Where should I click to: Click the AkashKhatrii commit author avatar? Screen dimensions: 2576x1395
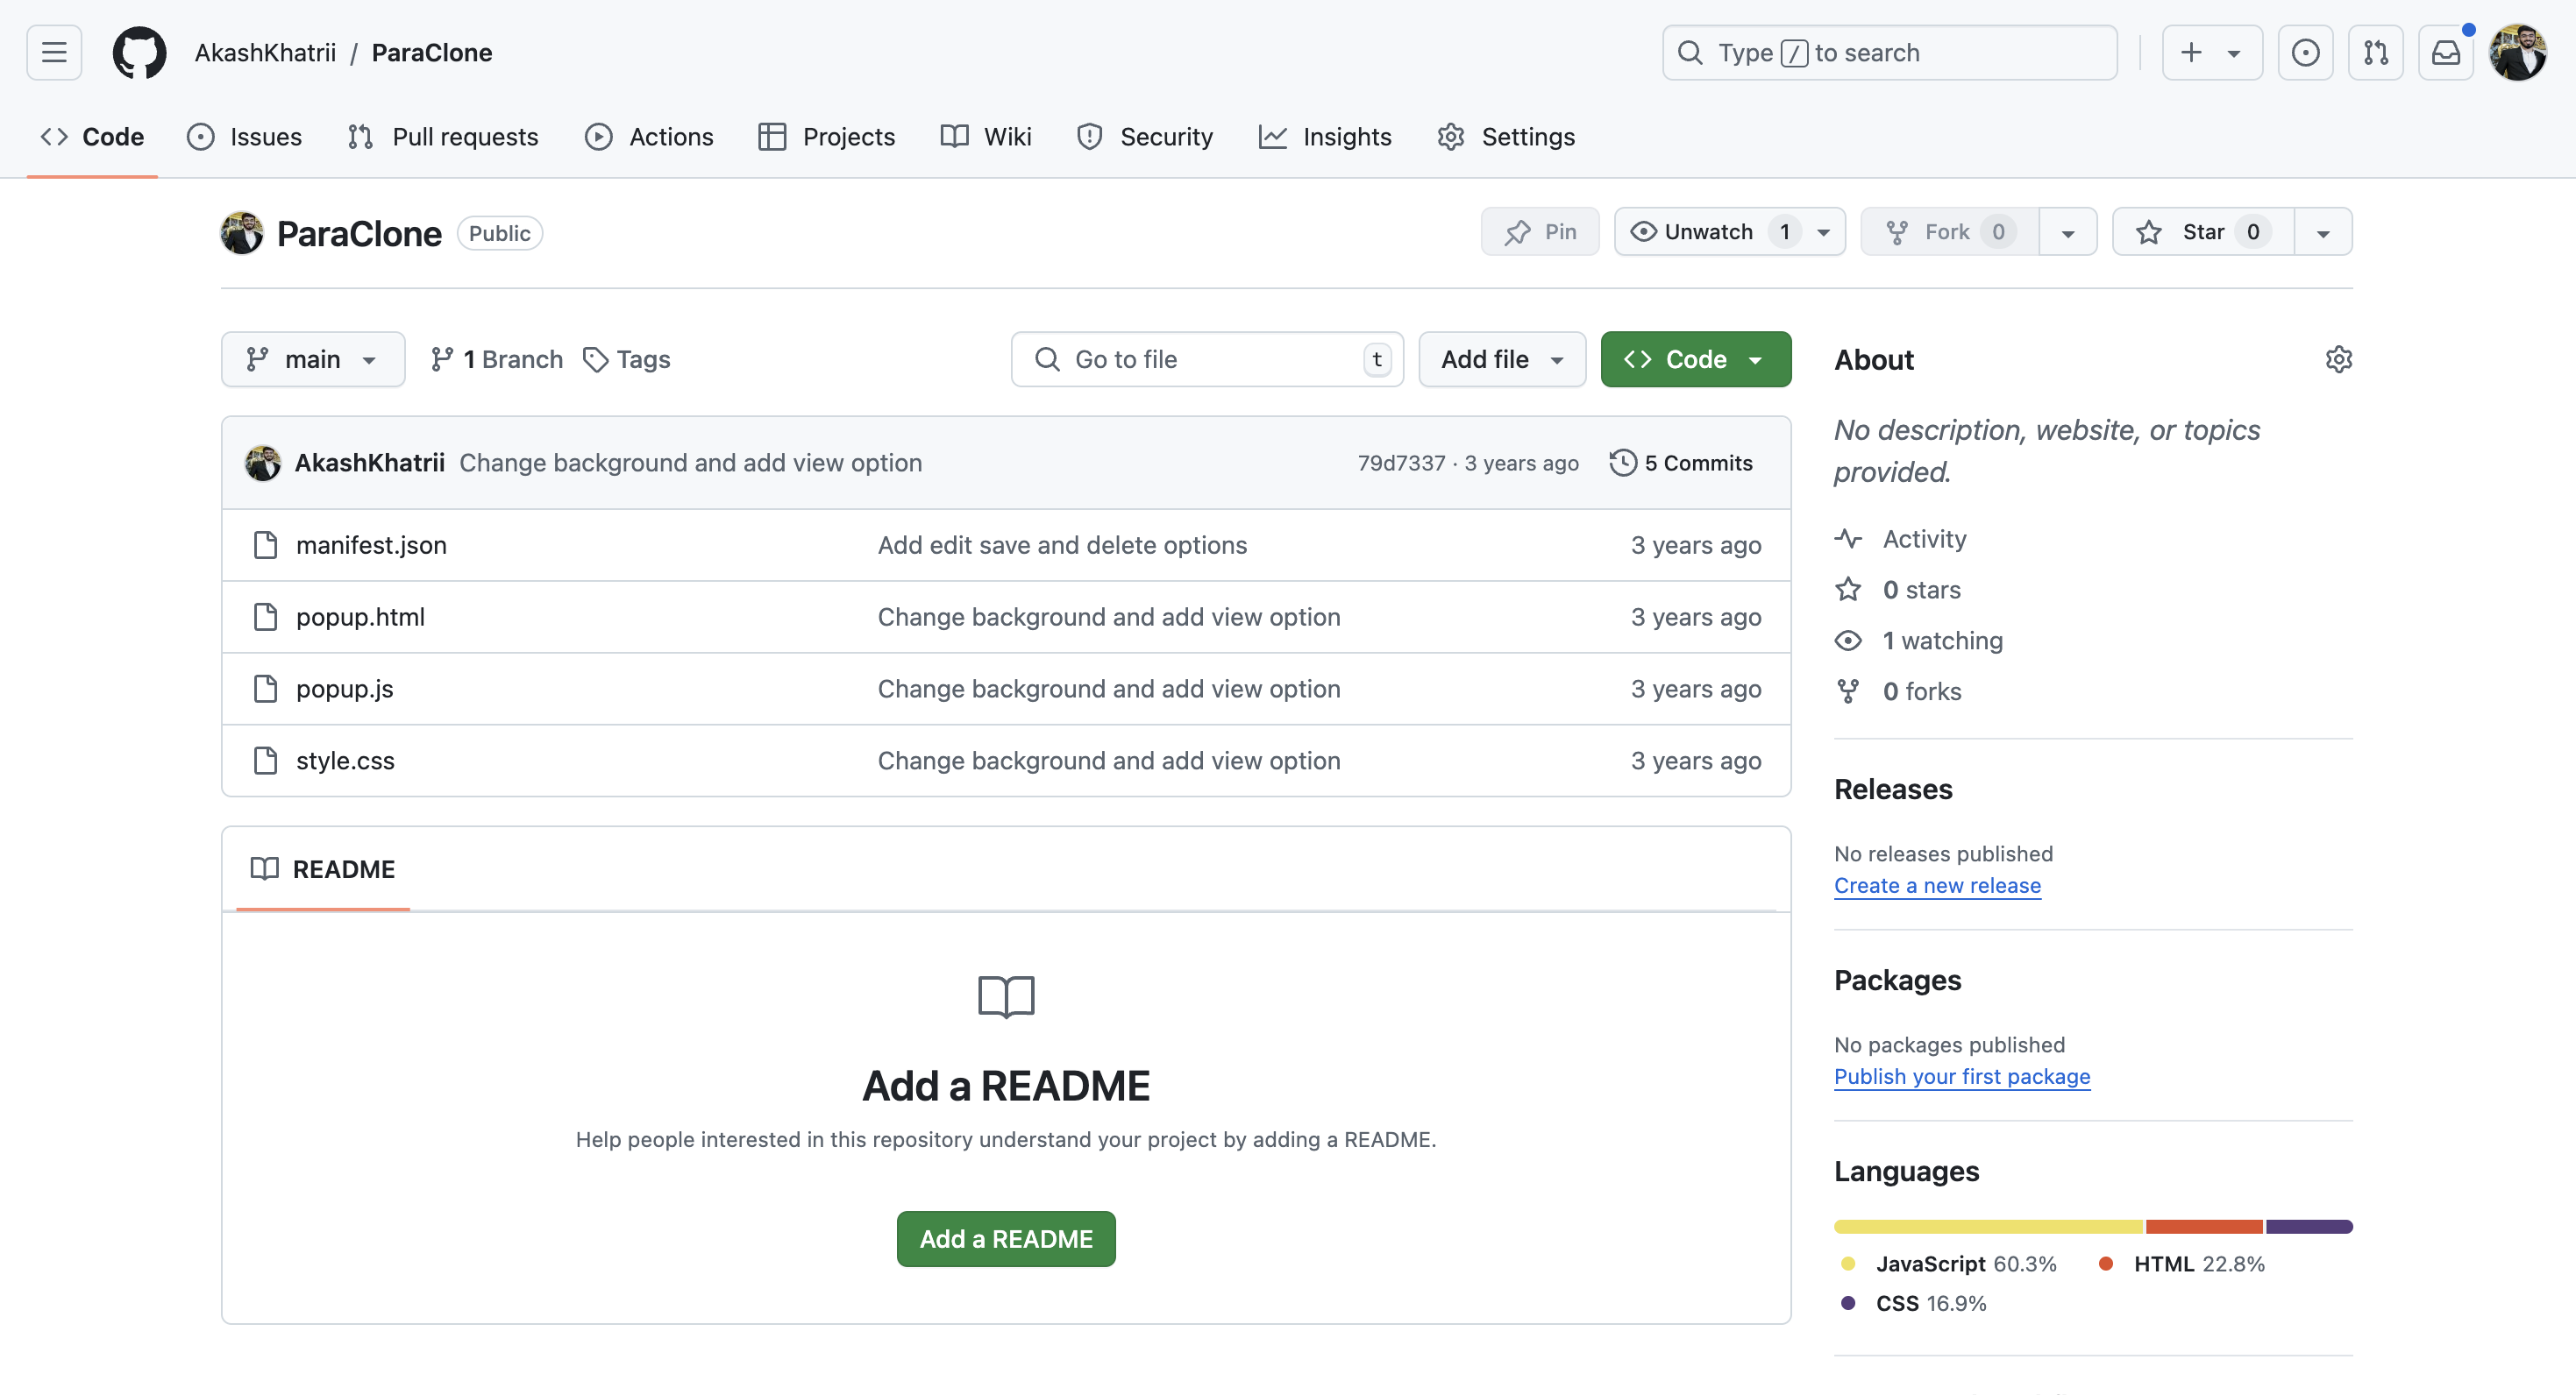point(263,463)
